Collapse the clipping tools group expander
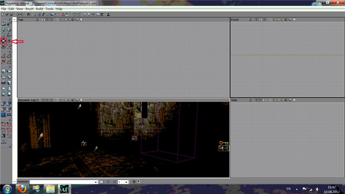The image size is (345, 194). coord(10,51)
